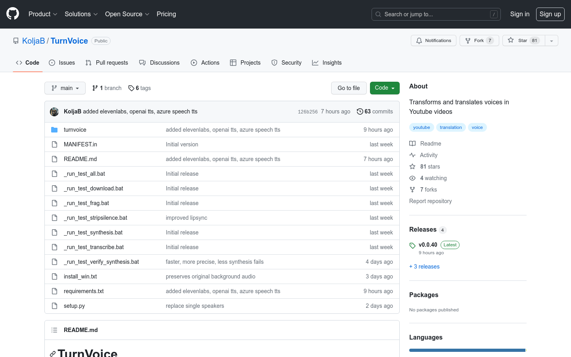Viewport: 571px width, 357px height.
Task: Open the green Code dropdown
Action: [384, 88]
